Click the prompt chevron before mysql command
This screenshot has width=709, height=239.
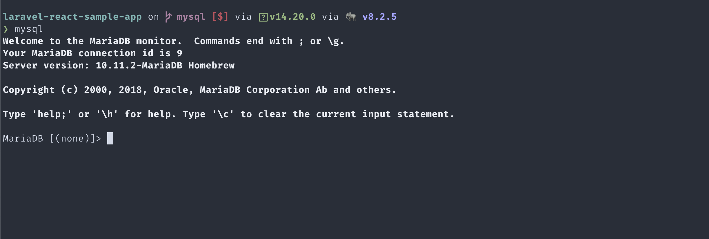tap(6, 29)
